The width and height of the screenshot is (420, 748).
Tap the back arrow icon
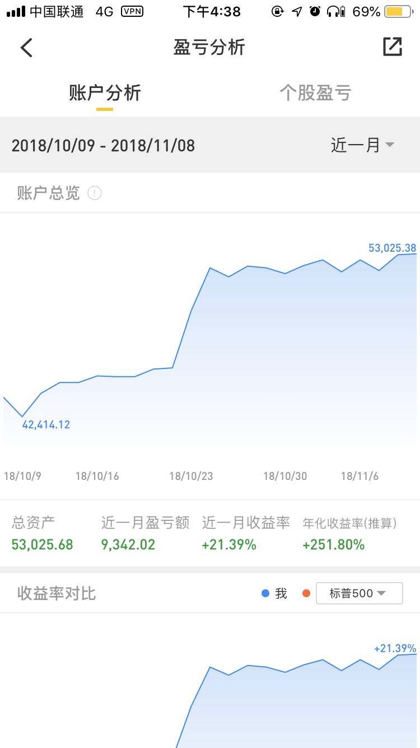pyautogui.click(x=26, y=48)
